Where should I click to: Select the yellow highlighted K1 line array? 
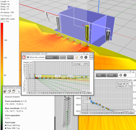click(87, 33)
